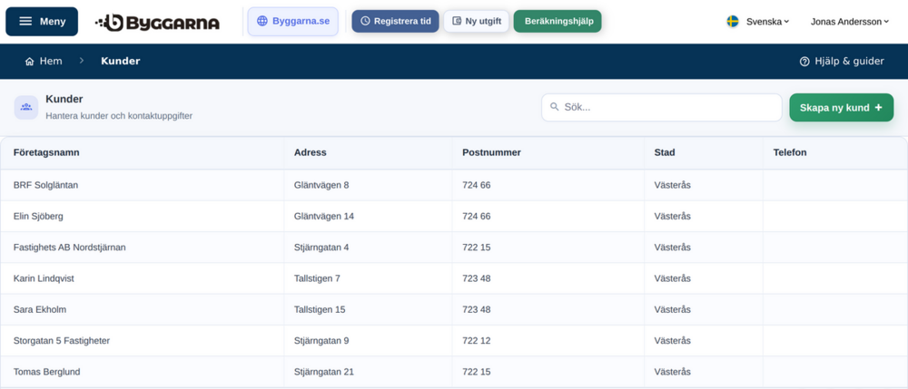Open customer Karin Lindqvist
Screen dimensions: 908x389
coord(44,278)
